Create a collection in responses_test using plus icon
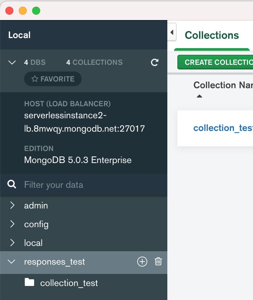253x300 pixels. tap(142, 262)
